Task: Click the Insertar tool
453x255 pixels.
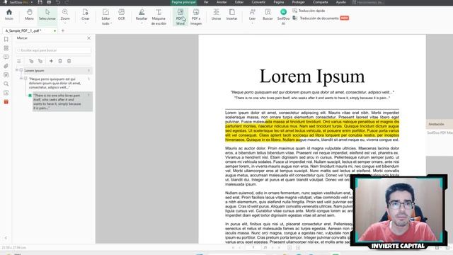Action: [x=231, y=15]
